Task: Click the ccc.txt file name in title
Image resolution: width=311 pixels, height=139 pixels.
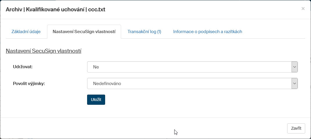Action: [x=97, y=10]
